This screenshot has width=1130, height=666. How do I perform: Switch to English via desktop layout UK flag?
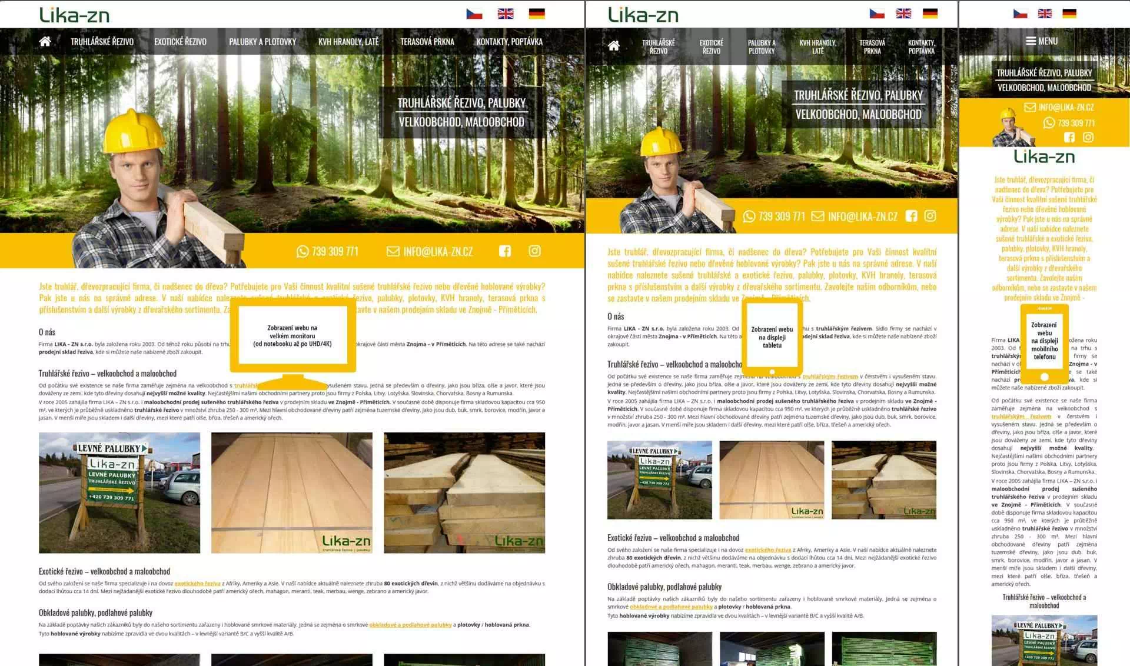coord(506,14)
